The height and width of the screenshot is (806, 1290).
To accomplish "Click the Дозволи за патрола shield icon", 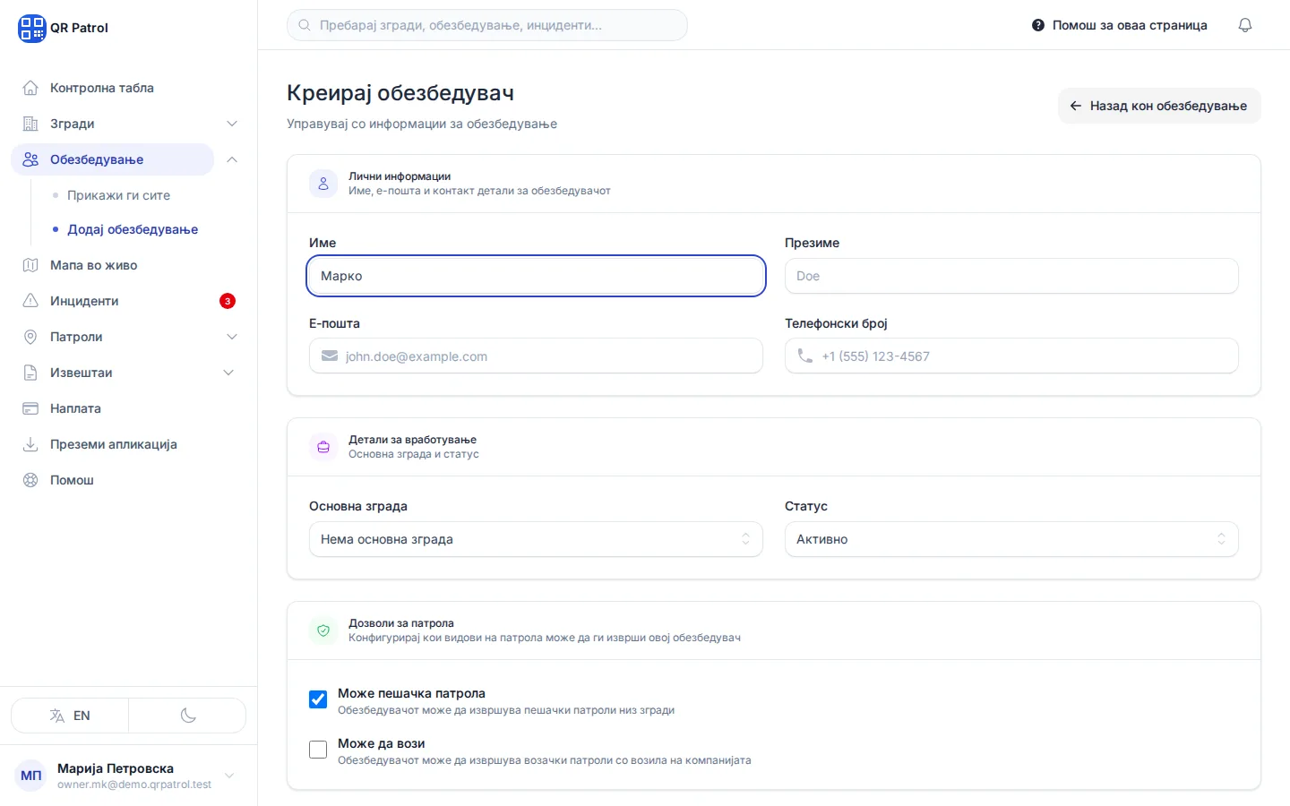I will pos(323,630).
